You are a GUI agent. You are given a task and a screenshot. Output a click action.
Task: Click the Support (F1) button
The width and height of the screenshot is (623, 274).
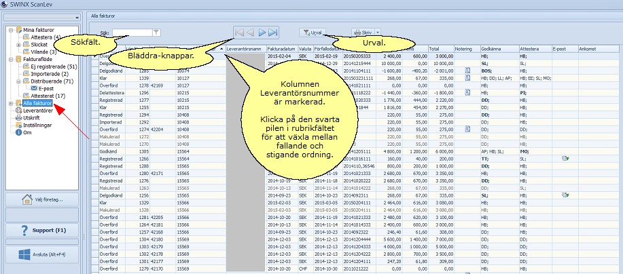click(x=42, y=230)
